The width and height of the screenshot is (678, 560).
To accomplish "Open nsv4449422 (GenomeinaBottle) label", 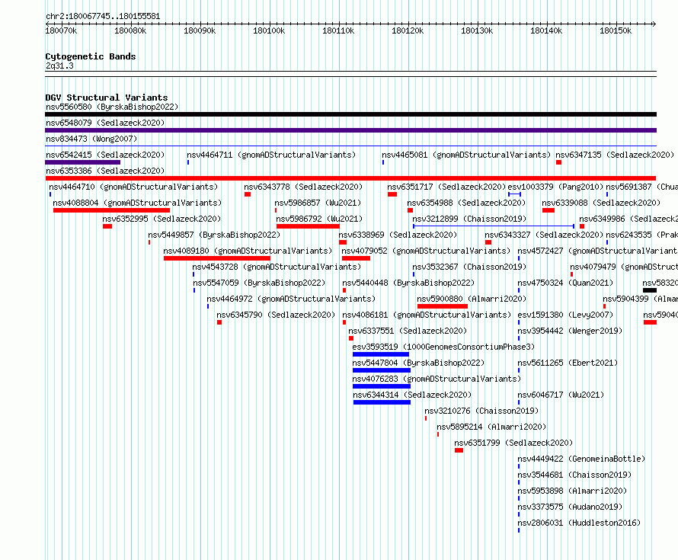I will coord(581,459).
